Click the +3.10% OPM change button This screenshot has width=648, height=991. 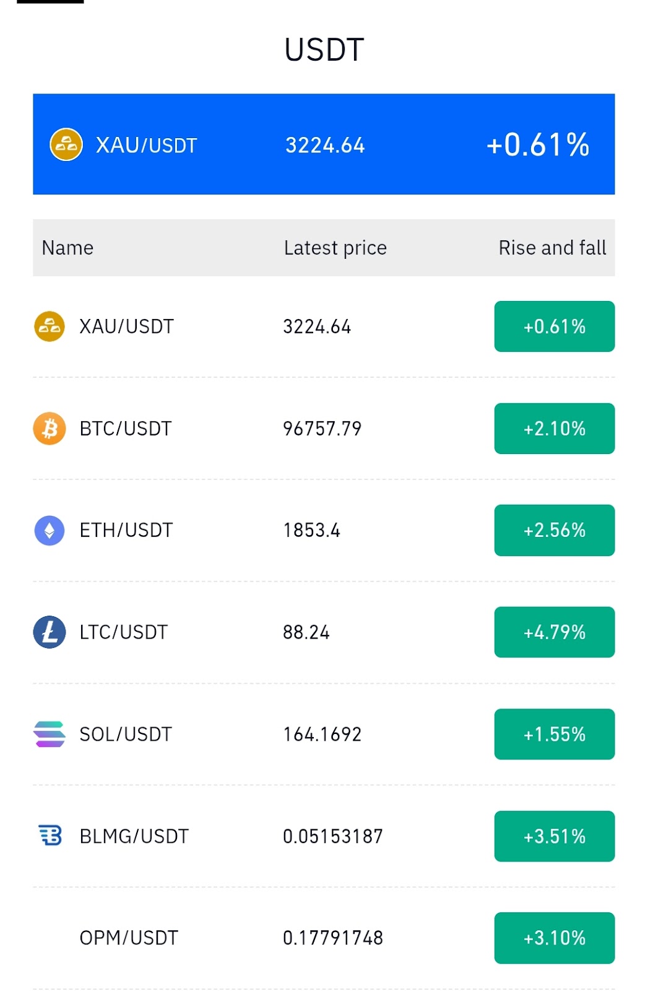pyautogui.click(x=555, y=938)
